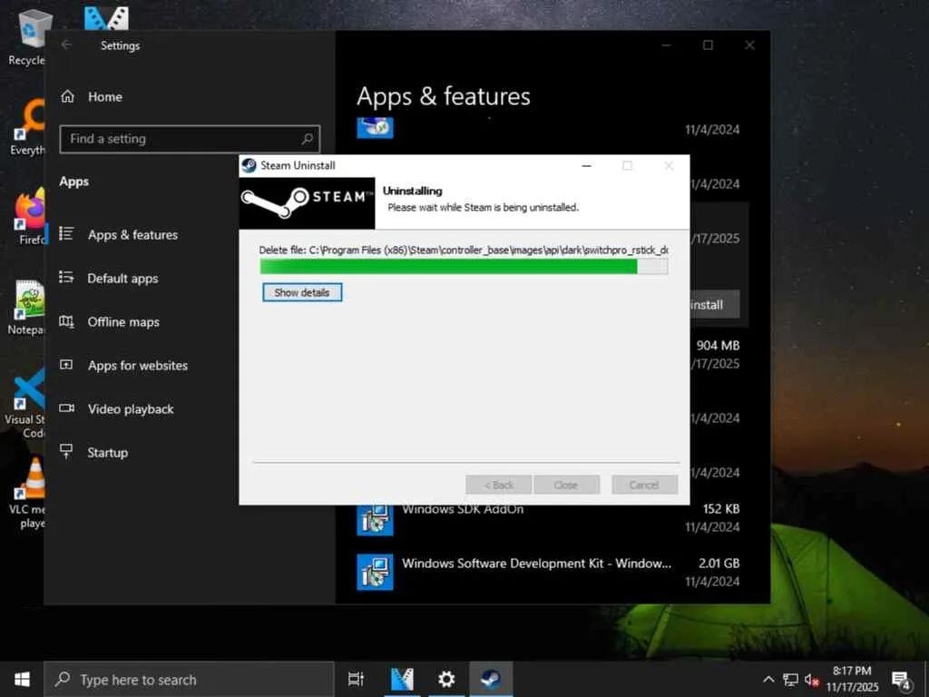This screenshot has height=697, width=929.
Task: Click the 904 MB size text
Action: point(718,345)
